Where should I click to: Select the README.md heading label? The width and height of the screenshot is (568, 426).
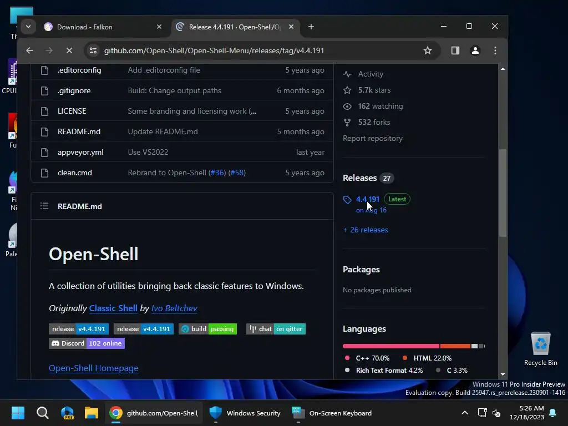pyautogui.click(x=80, y=206)
